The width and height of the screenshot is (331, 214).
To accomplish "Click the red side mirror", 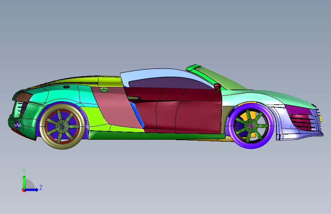I will (x=217, y=86).
